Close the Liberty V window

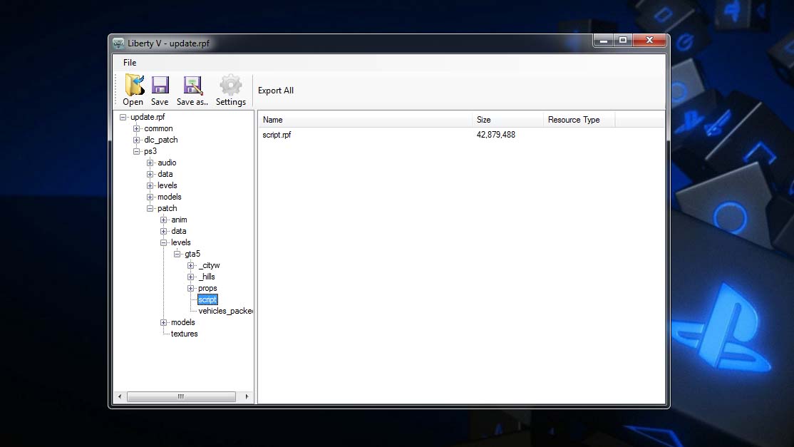[x=649, y=41]
